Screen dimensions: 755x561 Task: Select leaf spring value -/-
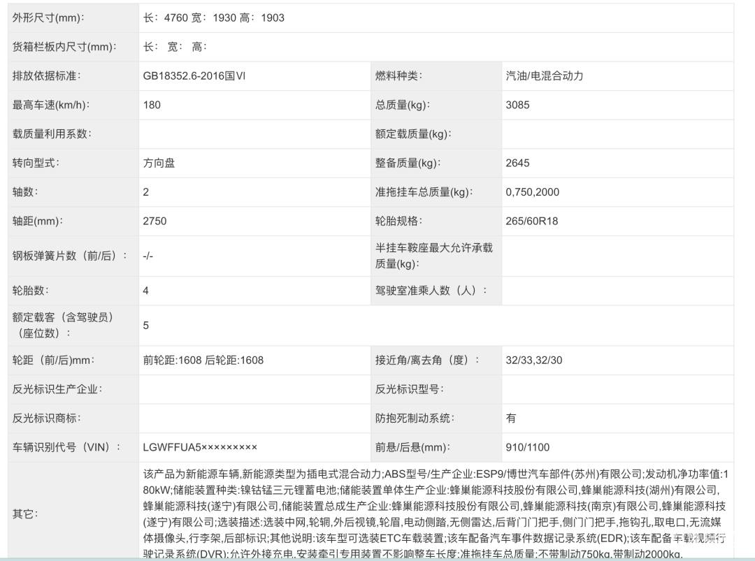[148, 256]
